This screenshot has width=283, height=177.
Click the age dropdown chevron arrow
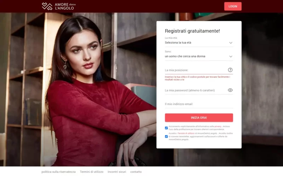[231, 43]
